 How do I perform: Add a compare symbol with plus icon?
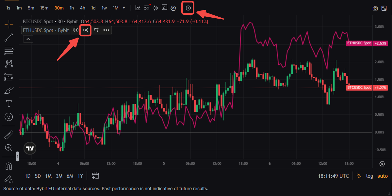click(x=188, y=8)
